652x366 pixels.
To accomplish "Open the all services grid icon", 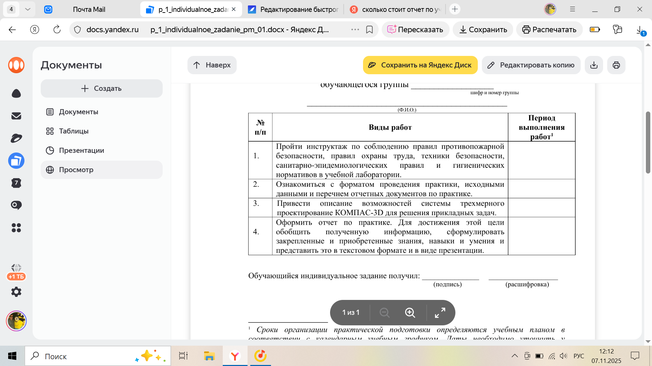I will [16, 228].
